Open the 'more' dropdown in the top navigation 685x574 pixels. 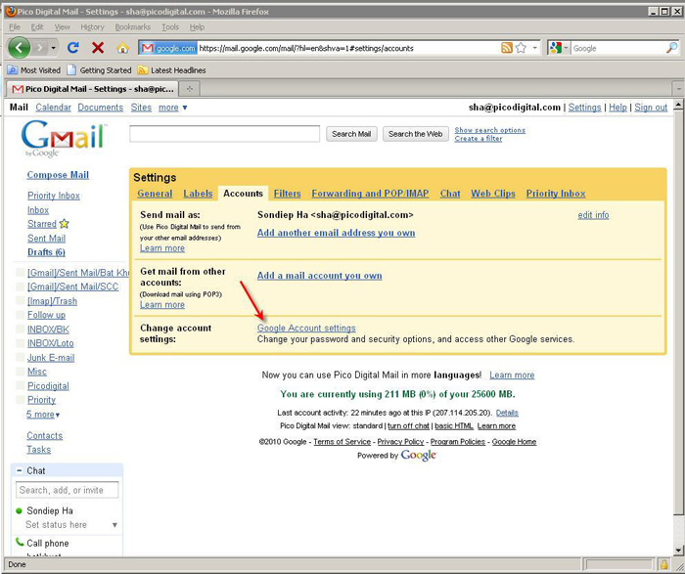point(173,108)
